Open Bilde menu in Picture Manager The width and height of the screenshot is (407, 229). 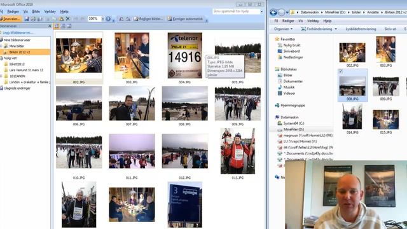(36, 11)
